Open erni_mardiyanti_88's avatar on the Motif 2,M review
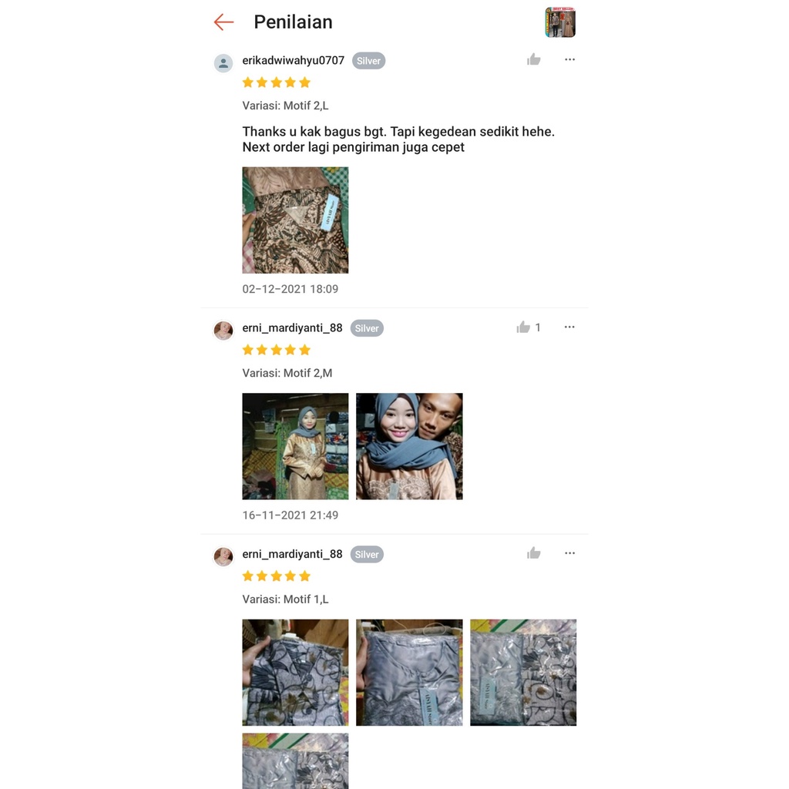Image resolution: width=789 pixels, height=789 pixels. click(223, 331)
